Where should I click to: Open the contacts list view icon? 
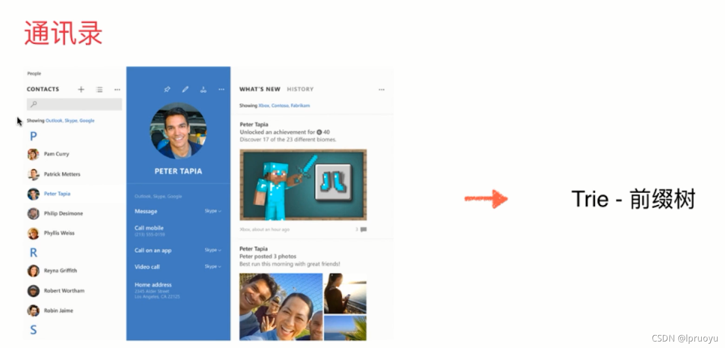tap(99, 89)
